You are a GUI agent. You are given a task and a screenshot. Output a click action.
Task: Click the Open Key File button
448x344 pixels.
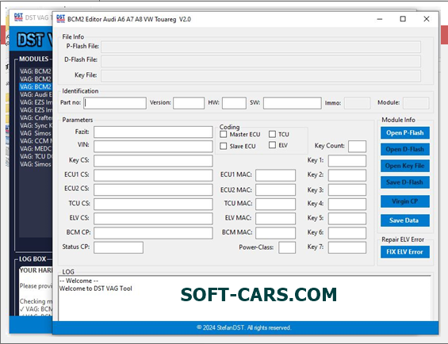[405, 166]
